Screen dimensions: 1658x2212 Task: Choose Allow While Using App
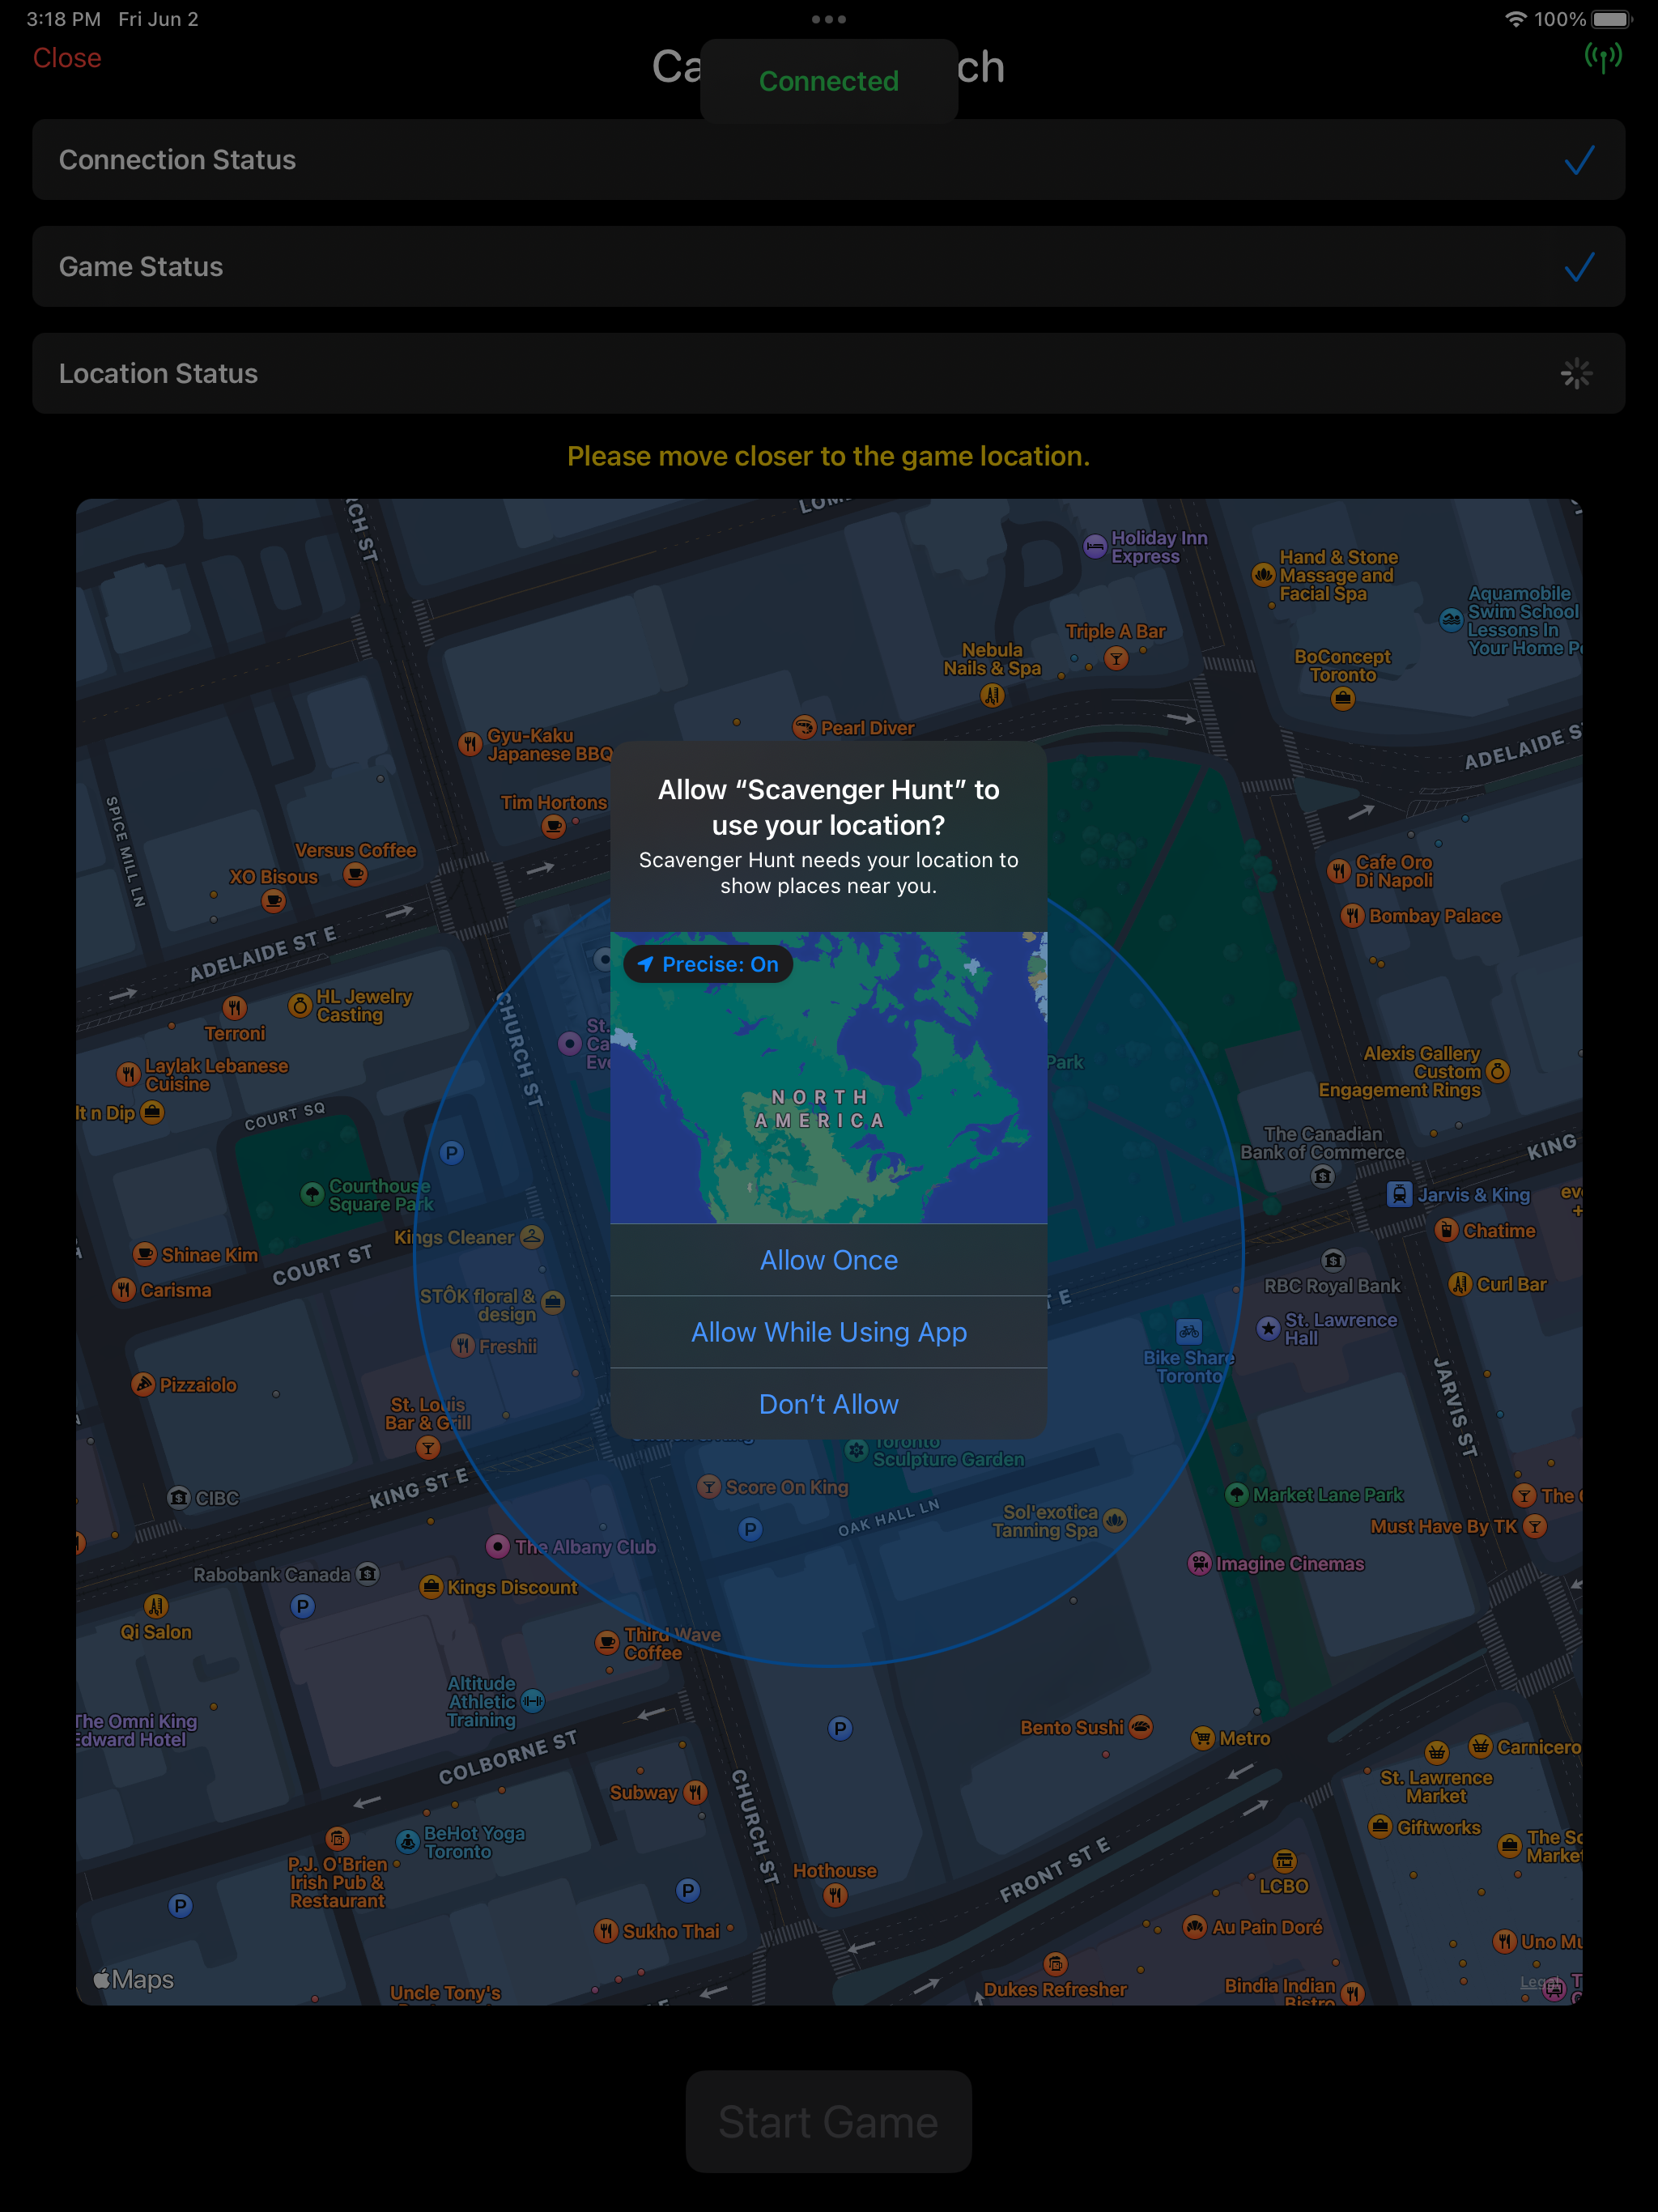click(828, 1332)
